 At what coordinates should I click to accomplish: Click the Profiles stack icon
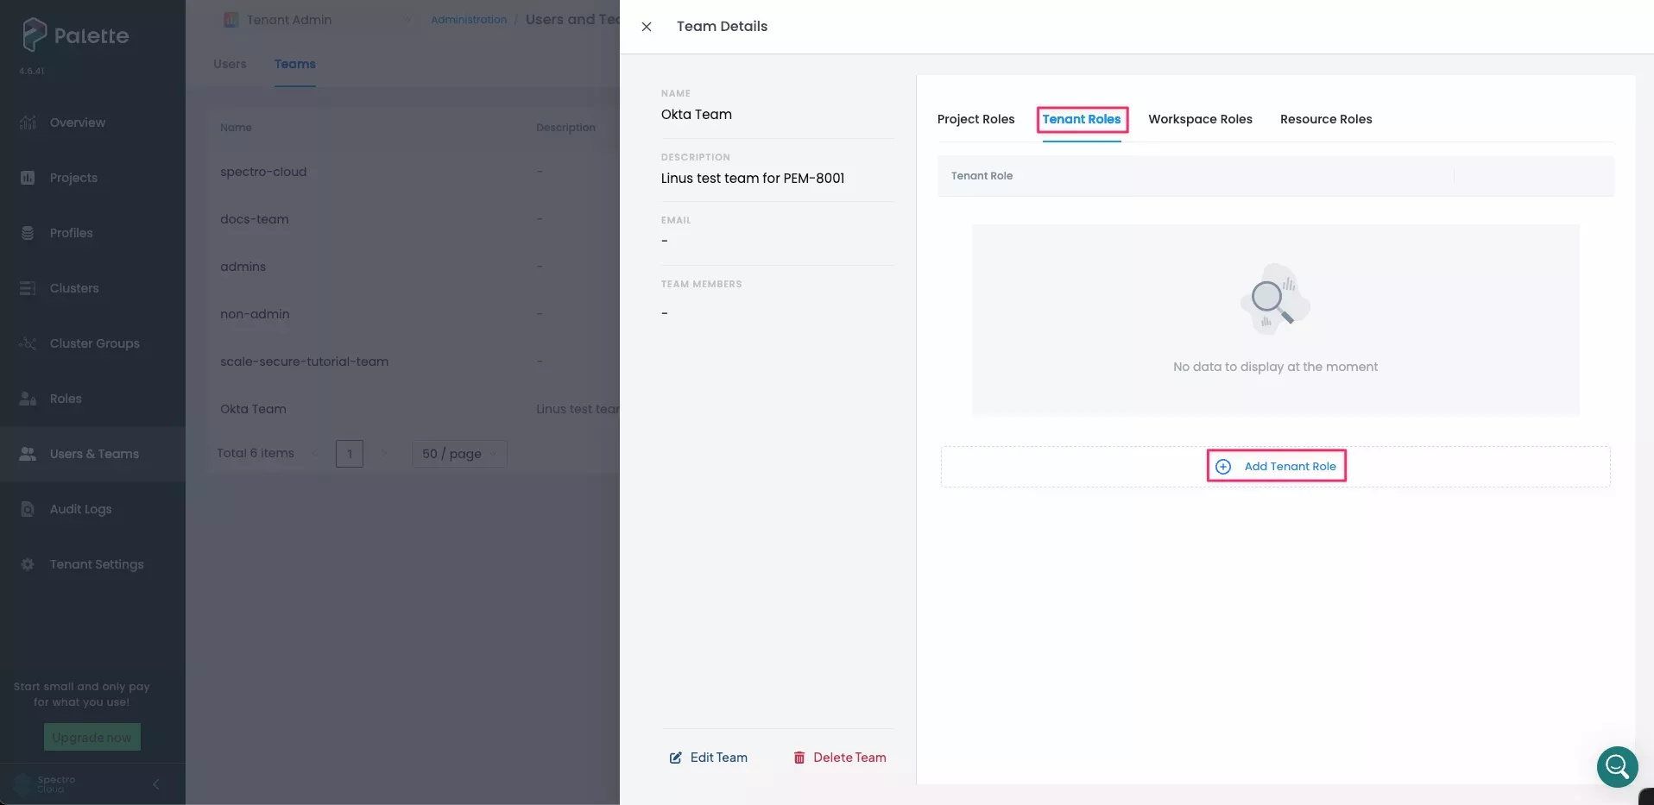(28, 233)
